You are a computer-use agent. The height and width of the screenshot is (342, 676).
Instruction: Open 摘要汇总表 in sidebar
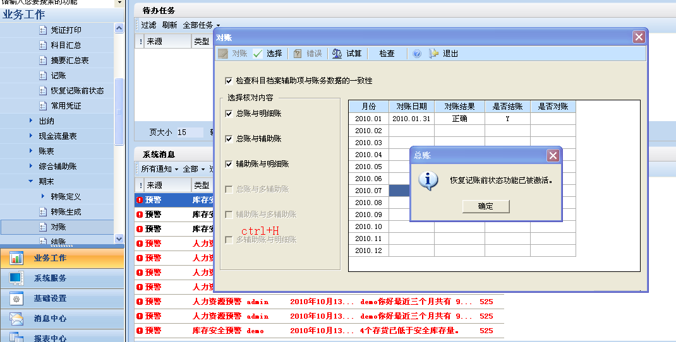coord(69,61)
